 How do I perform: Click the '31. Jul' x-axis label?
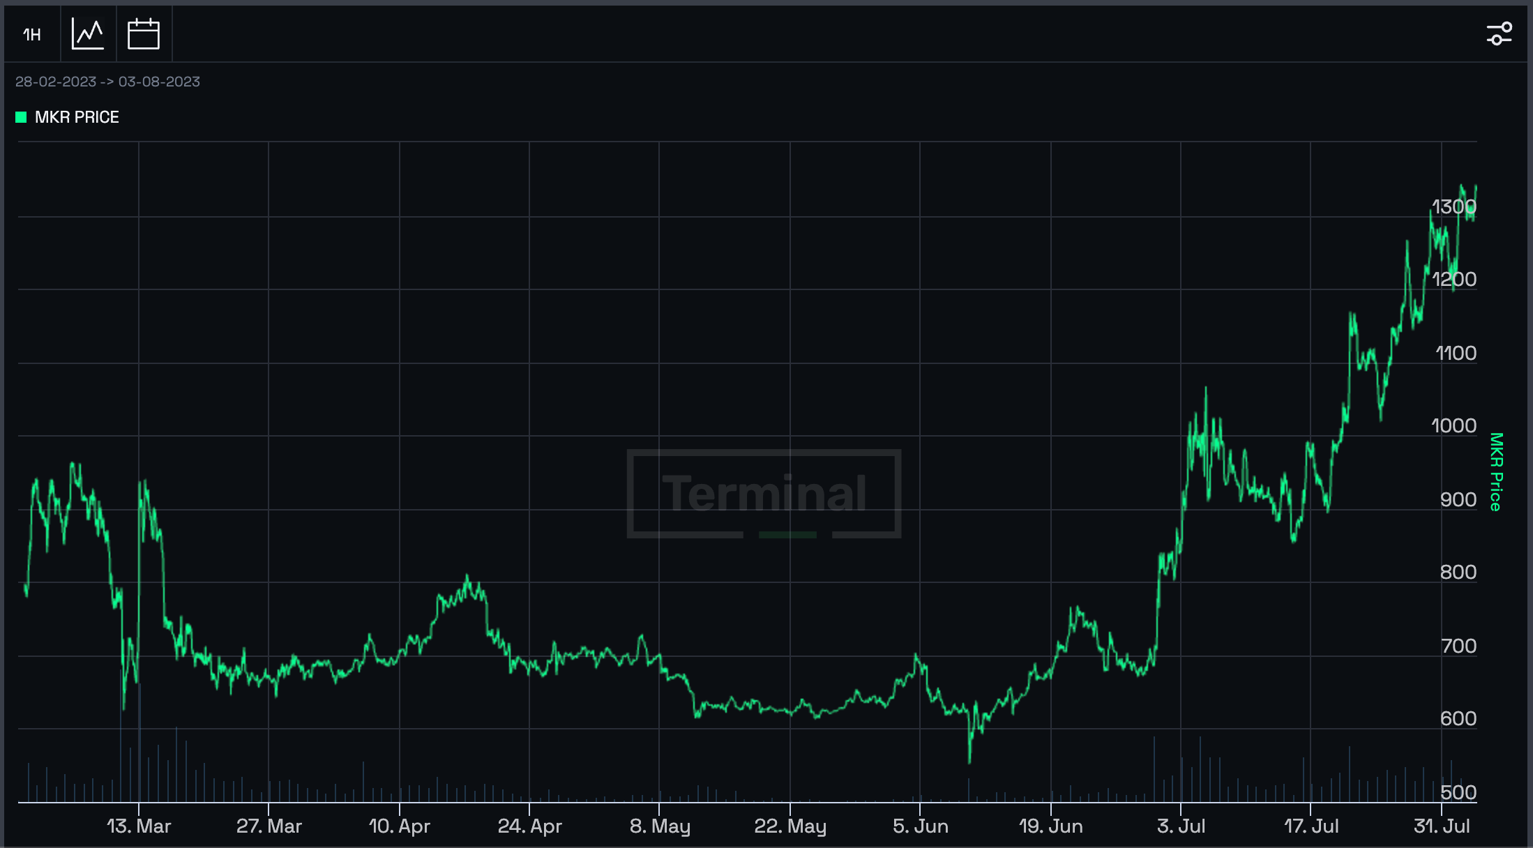pyautogui.click(x=1442, y=826)
